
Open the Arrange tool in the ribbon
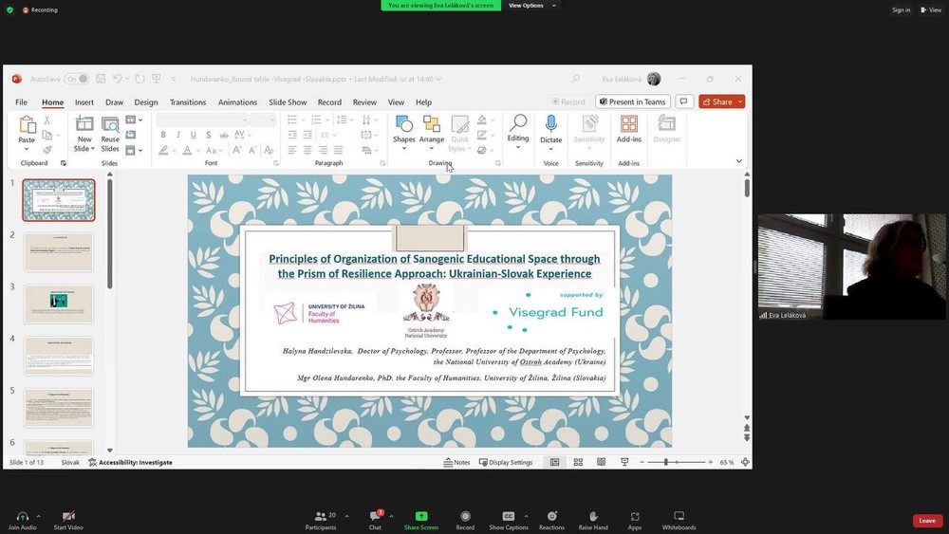click(x=432, y=124)
